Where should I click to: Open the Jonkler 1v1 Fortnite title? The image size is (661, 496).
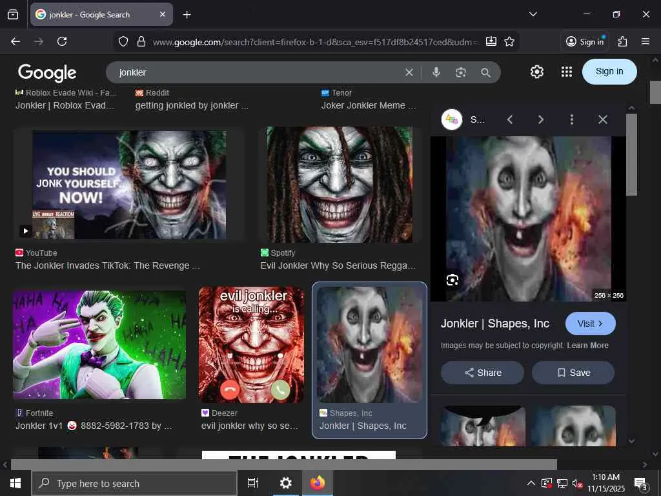coord(94,426)
